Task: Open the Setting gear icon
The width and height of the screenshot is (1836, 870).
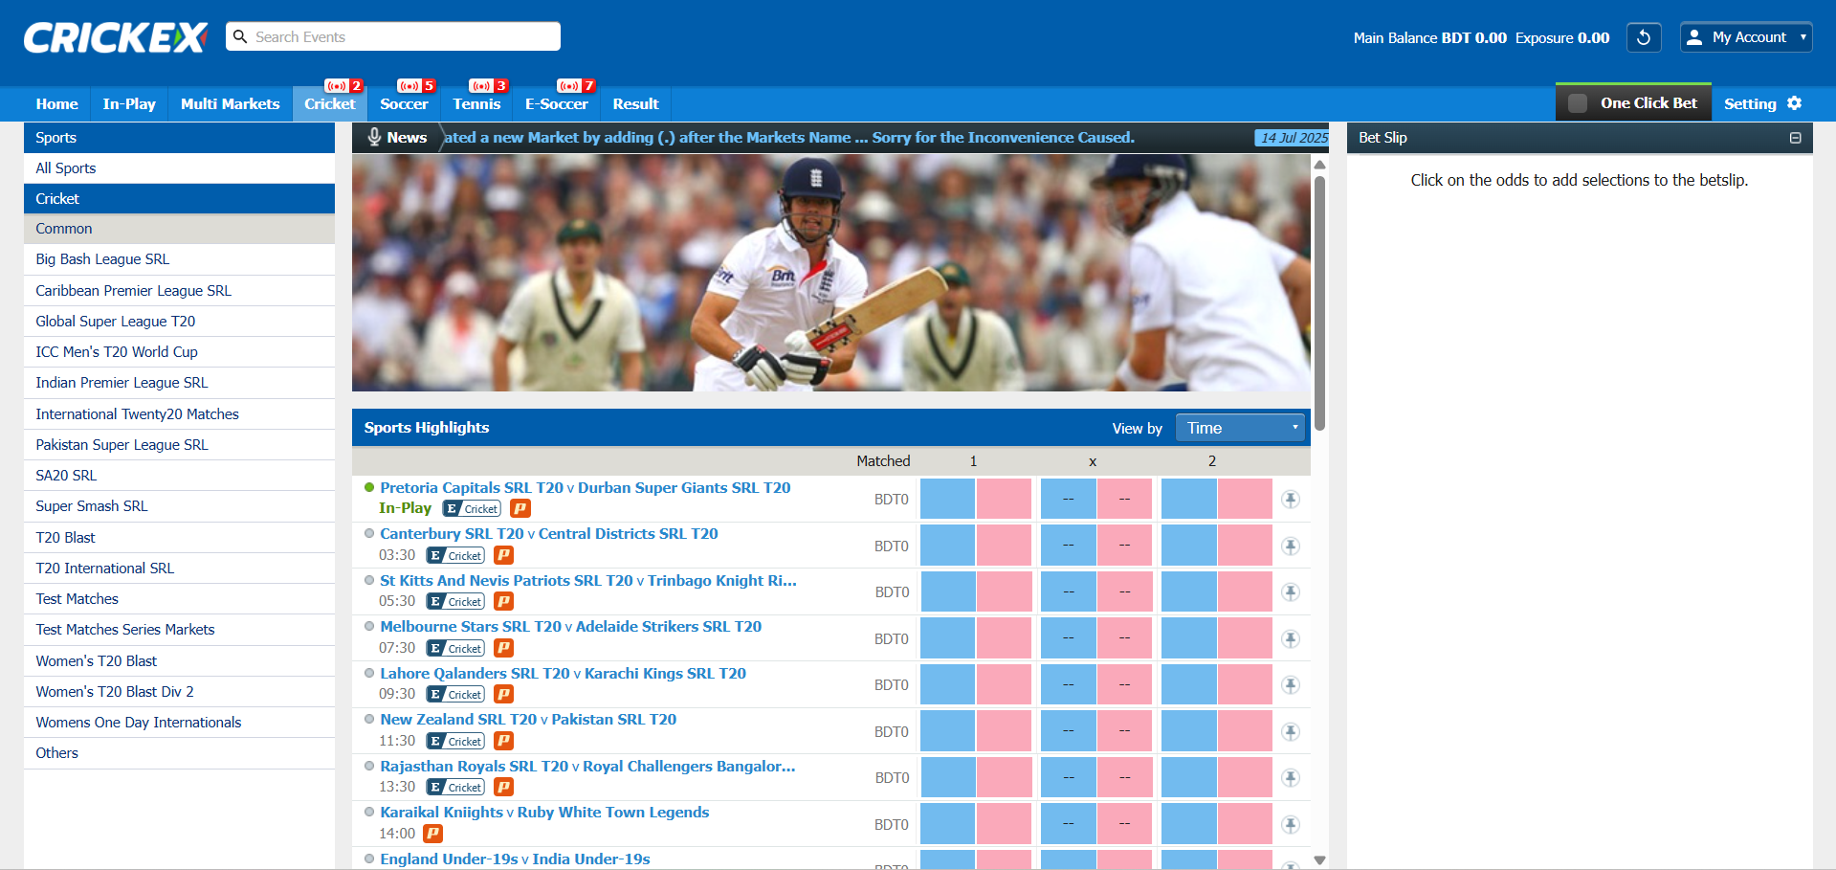Action: click(x=1795, y=103)
